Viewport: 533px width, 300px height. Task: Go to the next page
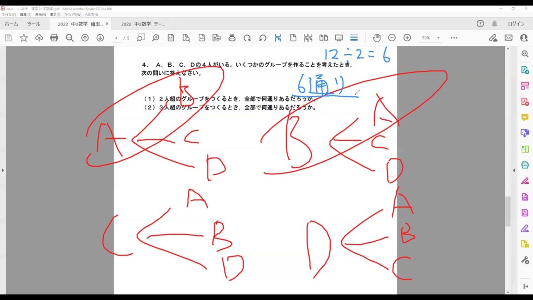[x=100, y=38]
